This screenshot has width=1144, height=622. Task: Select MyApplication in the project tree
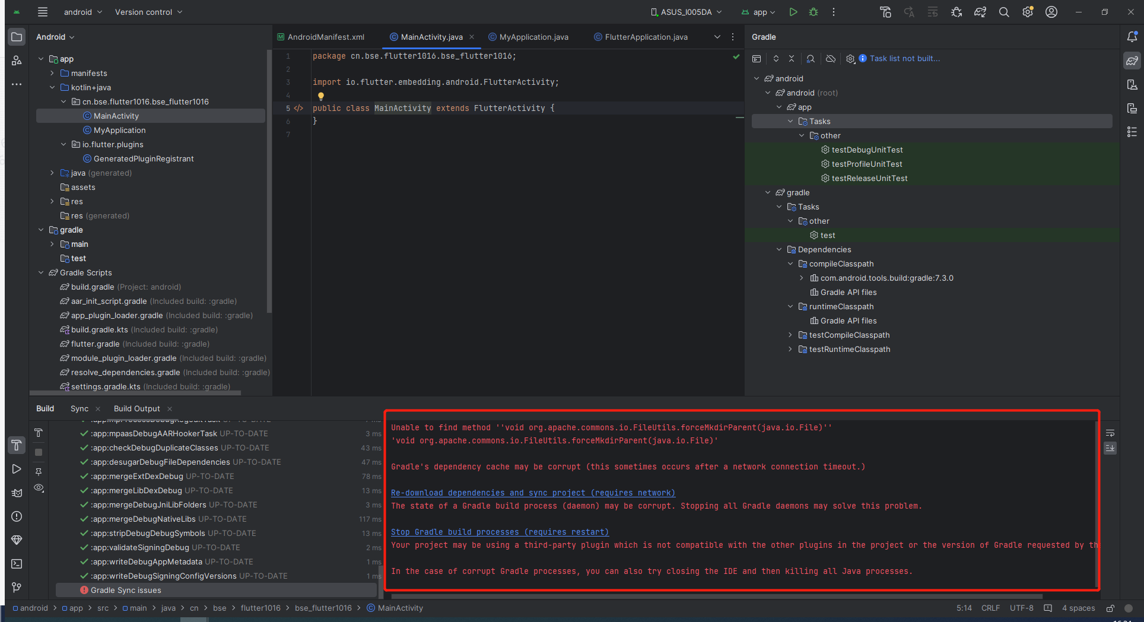pyautogui.click(x=119, y=131)
